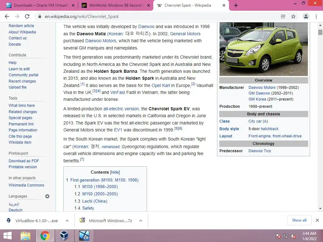Open GM Korea manufacturer link
The image size is (323, 242).
click(x=257, y=99)
